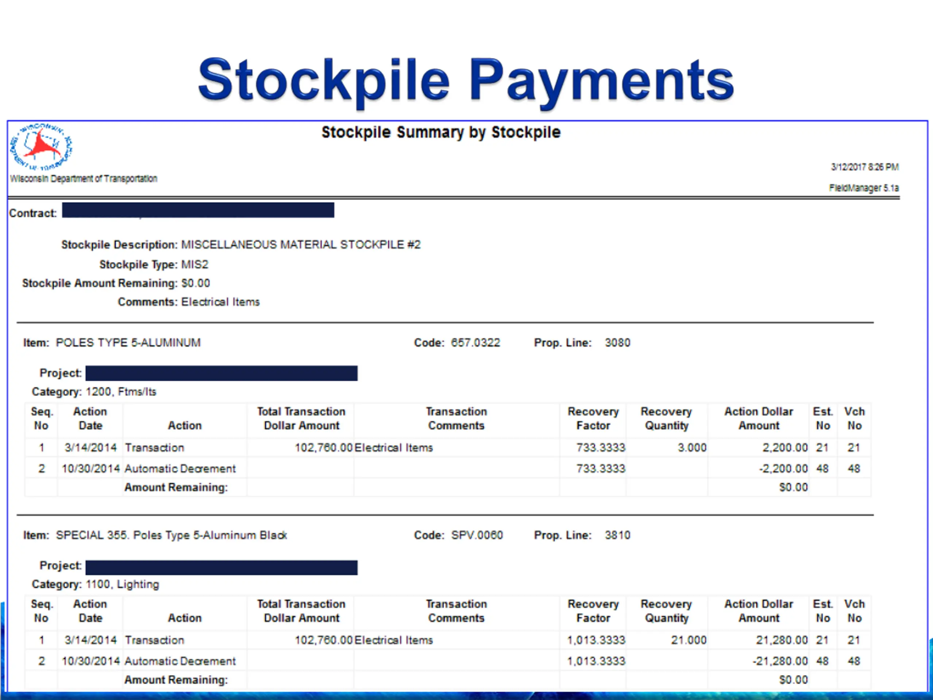Click the FieldManager 5.1a version text
The width and height of the screenshot is (933, 700).
pos(864,188)
